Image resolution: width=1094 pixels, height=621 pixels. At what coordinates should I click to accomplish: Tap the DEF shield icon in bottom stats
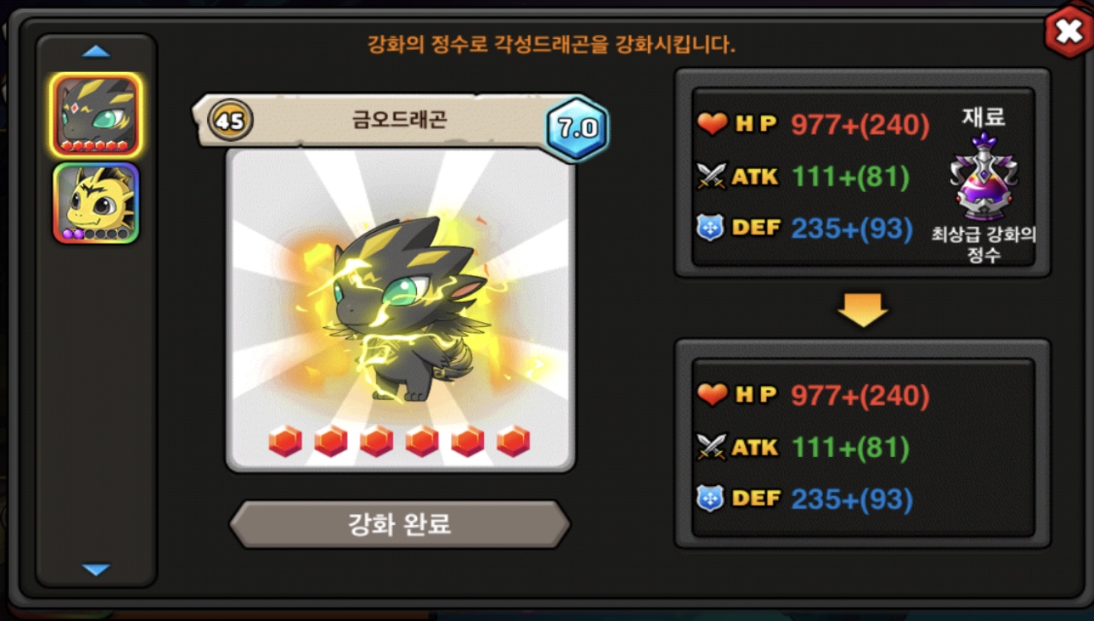coord(710,498)
